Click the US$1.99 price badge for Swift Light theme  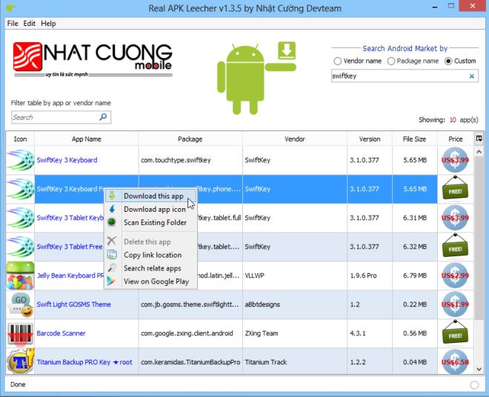[x=455, y=304]
